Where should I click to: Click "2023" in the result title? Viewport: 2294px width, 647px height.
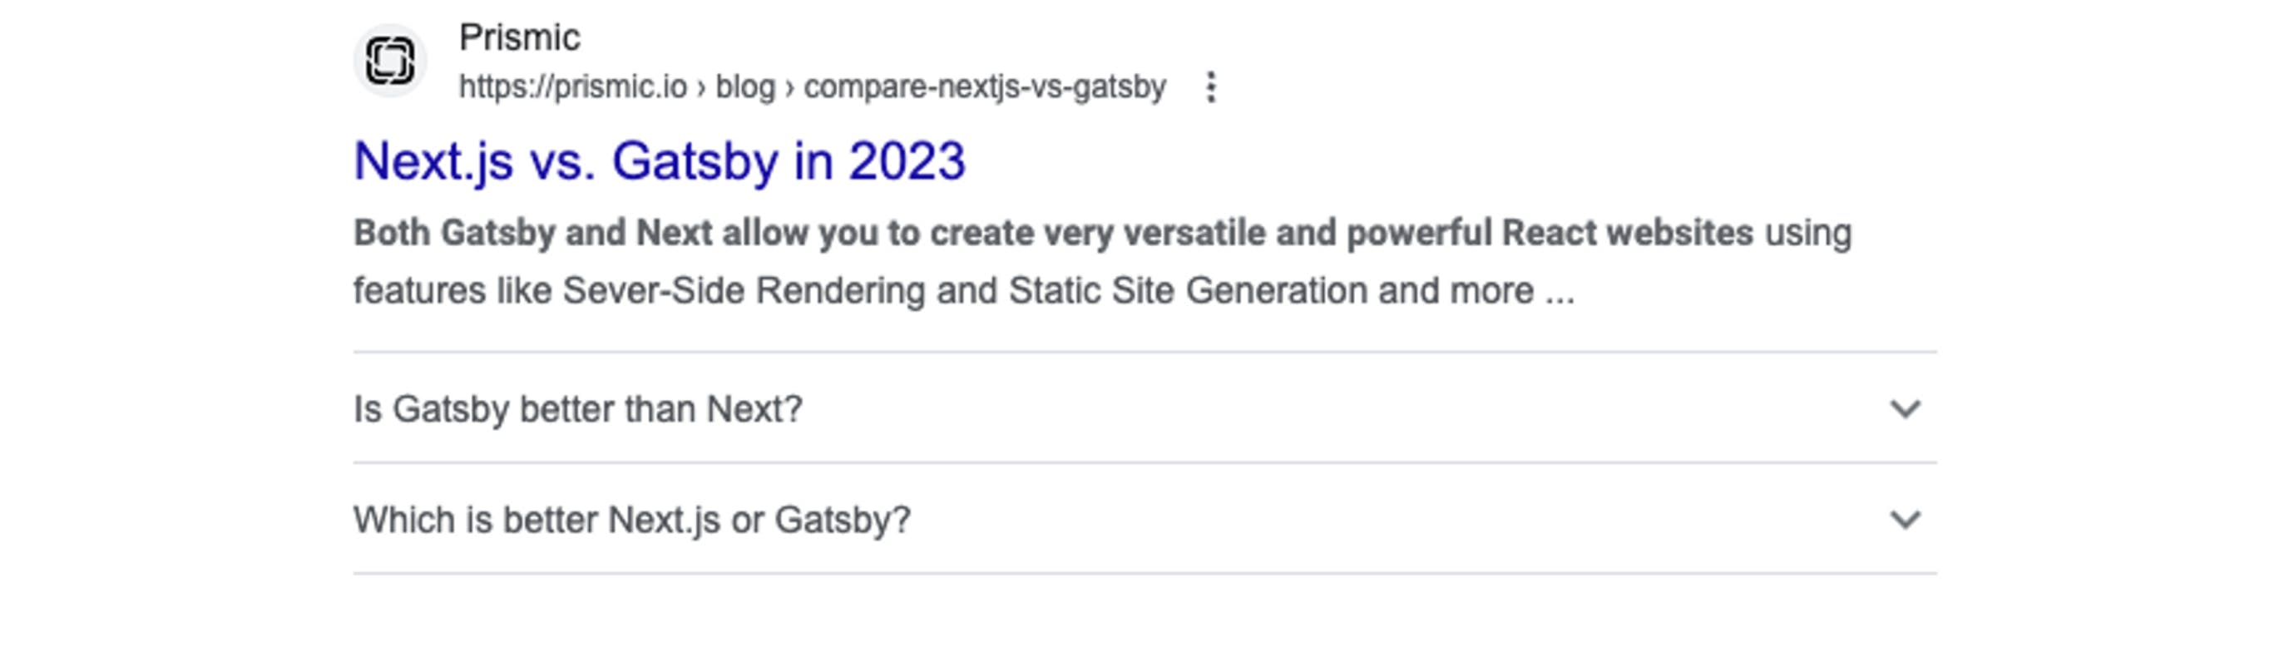(907, 161)
